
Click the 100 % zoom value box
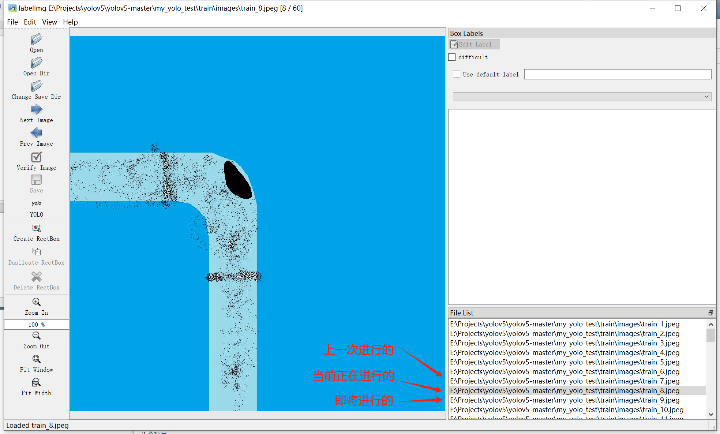coord(36,325)
